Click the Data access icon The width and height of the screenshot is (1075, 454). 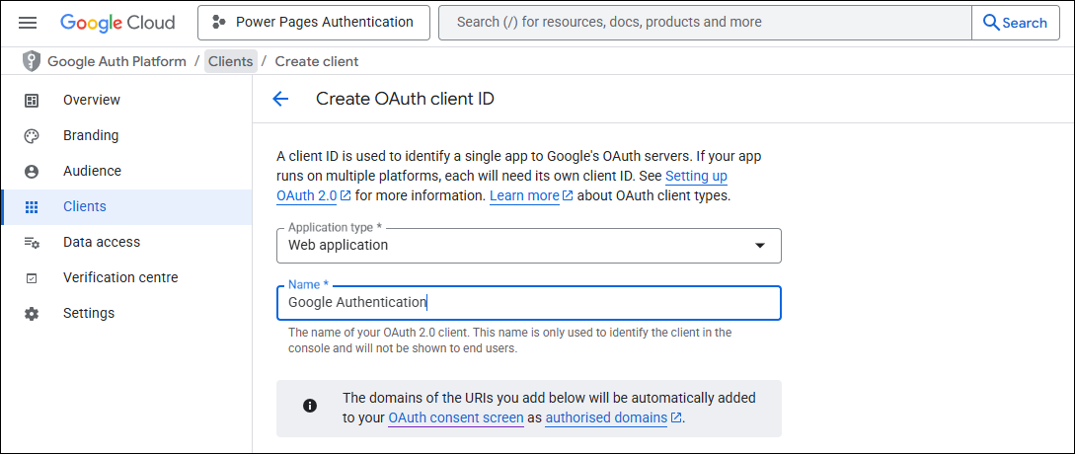click(32, 243)
